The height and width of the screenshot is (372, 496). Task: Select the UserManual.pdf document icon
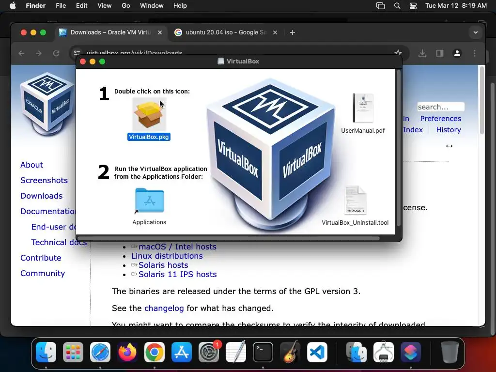[363, 108]
